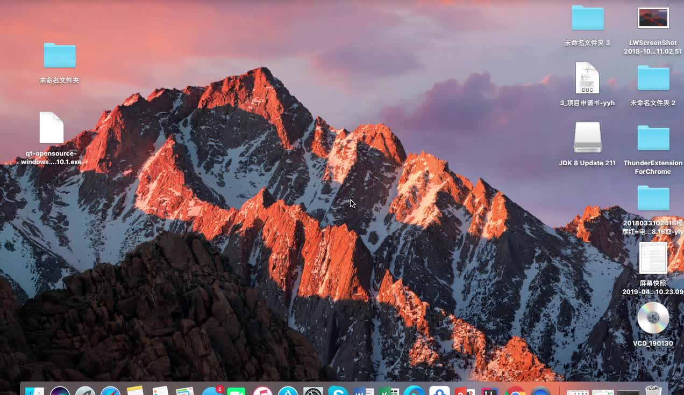684x395 pixels.
Task: Launch Microsoft Excel from the Dock
Action: (x=389, y=391)
